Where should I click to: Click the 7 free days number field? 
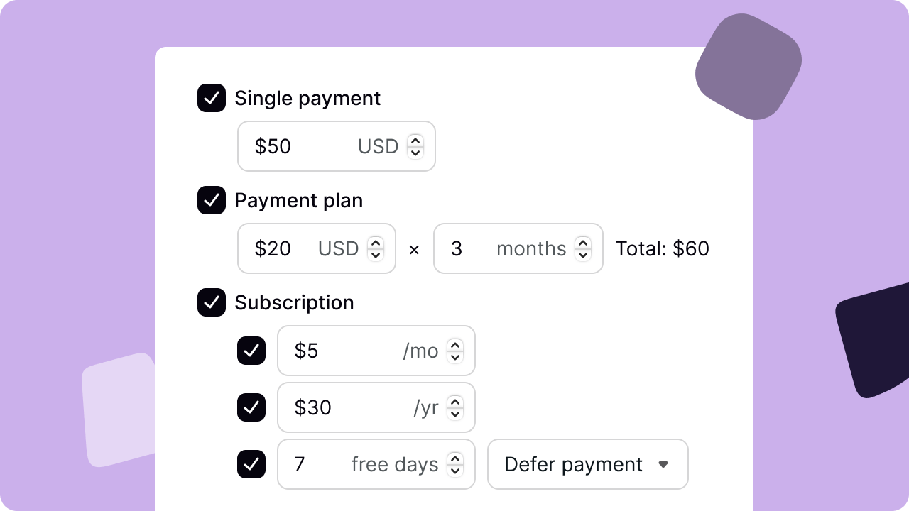376,464
